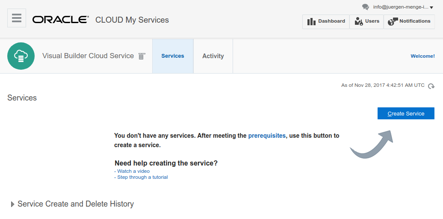The height and width of the screenshot is (219, 443).
Task: Open the hamburger navigation menu
Action: pos(17,18)
